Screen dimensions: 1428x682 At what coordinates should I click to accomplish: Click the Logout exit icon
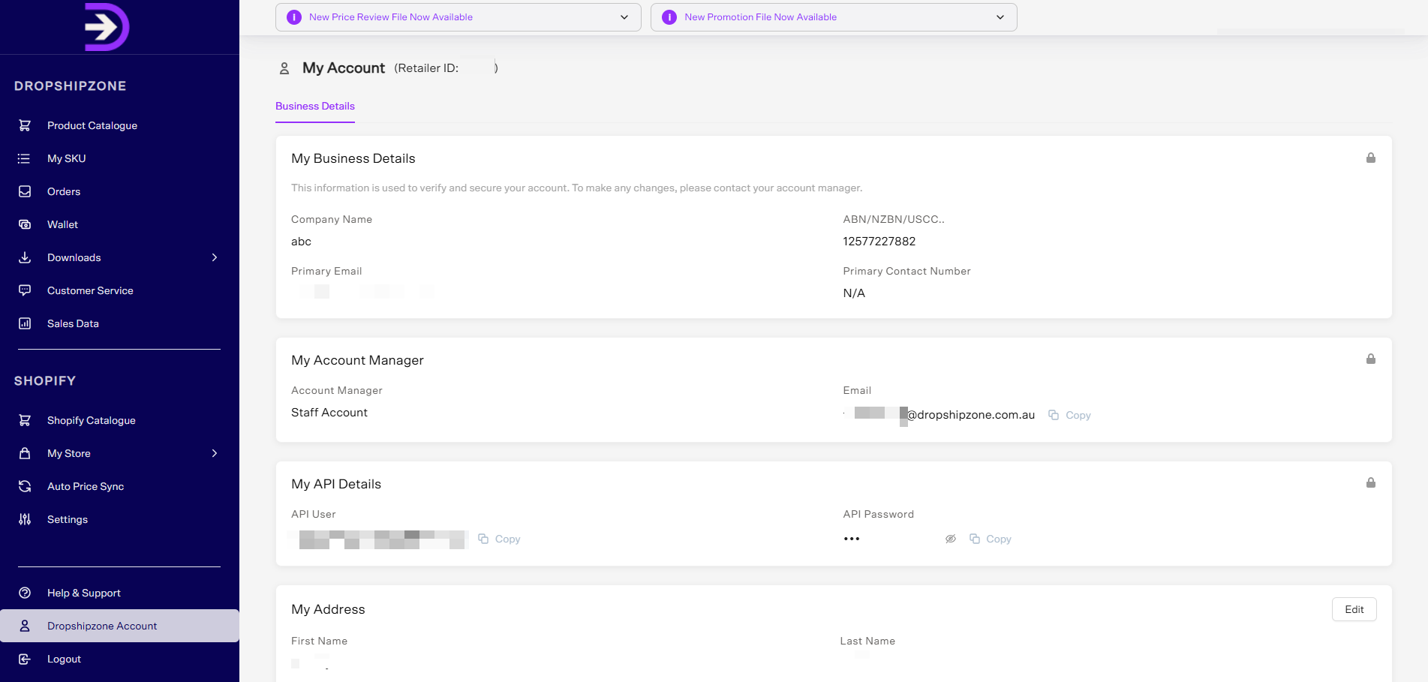point(25,659)
